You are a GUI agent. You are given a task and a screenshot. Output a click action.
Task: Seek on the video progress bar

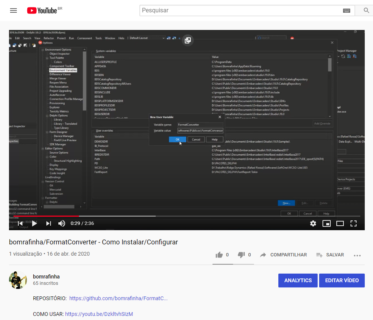[x=187, y=216]
